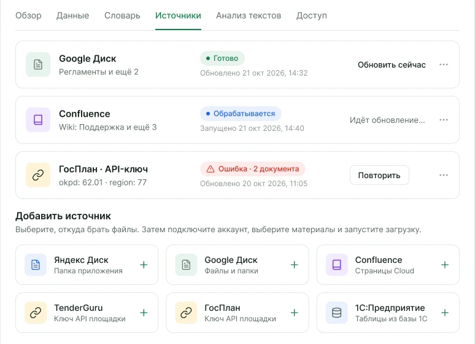Click the ГосПлан API-ключ link icon

pos(38,175)
